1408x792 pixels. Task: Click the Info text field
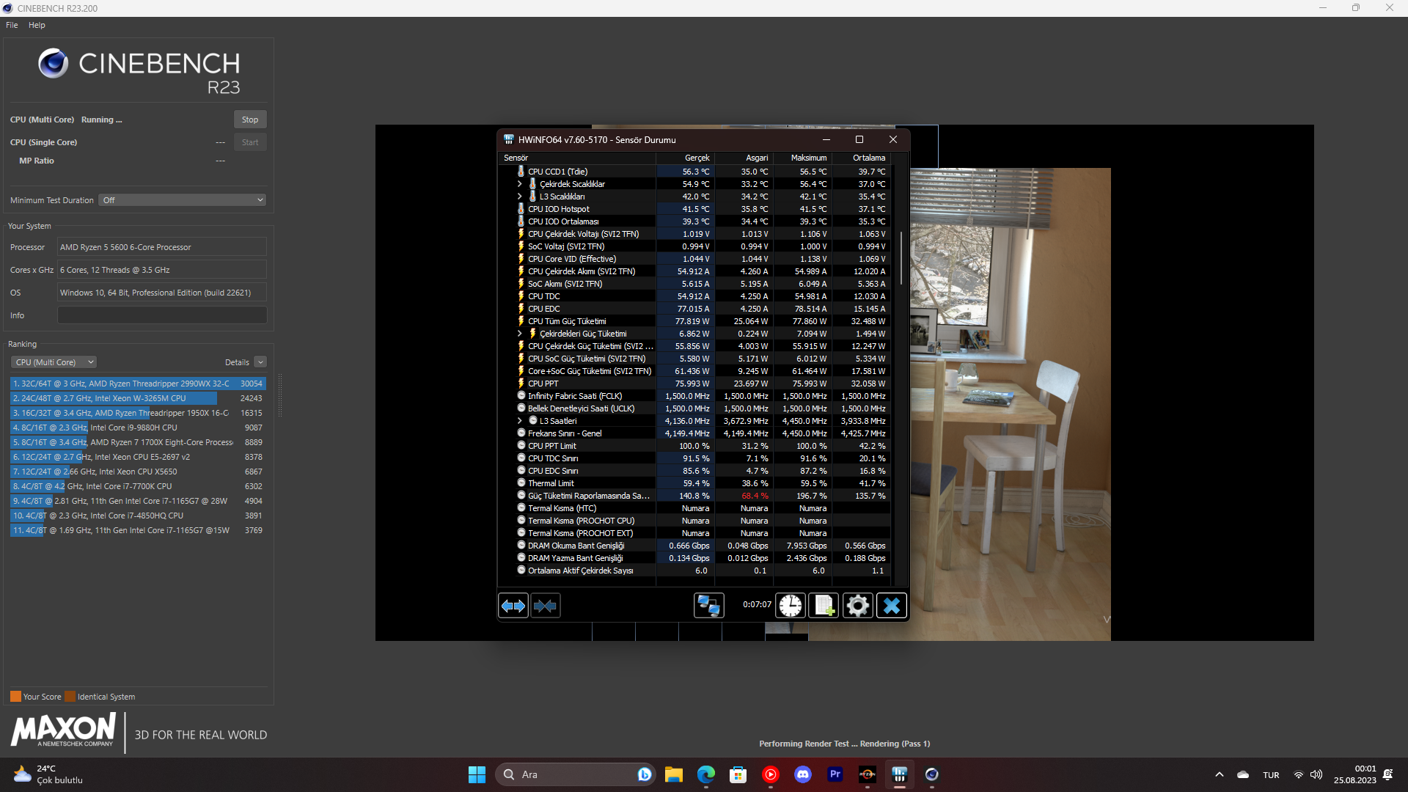coord(161,315)
